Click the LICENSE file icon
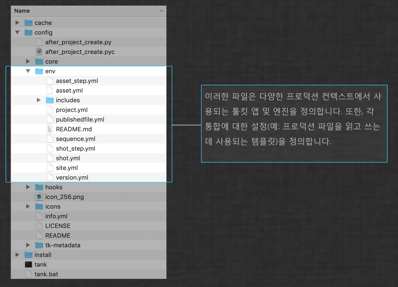 pyautogui.click(x=39, y=226)
